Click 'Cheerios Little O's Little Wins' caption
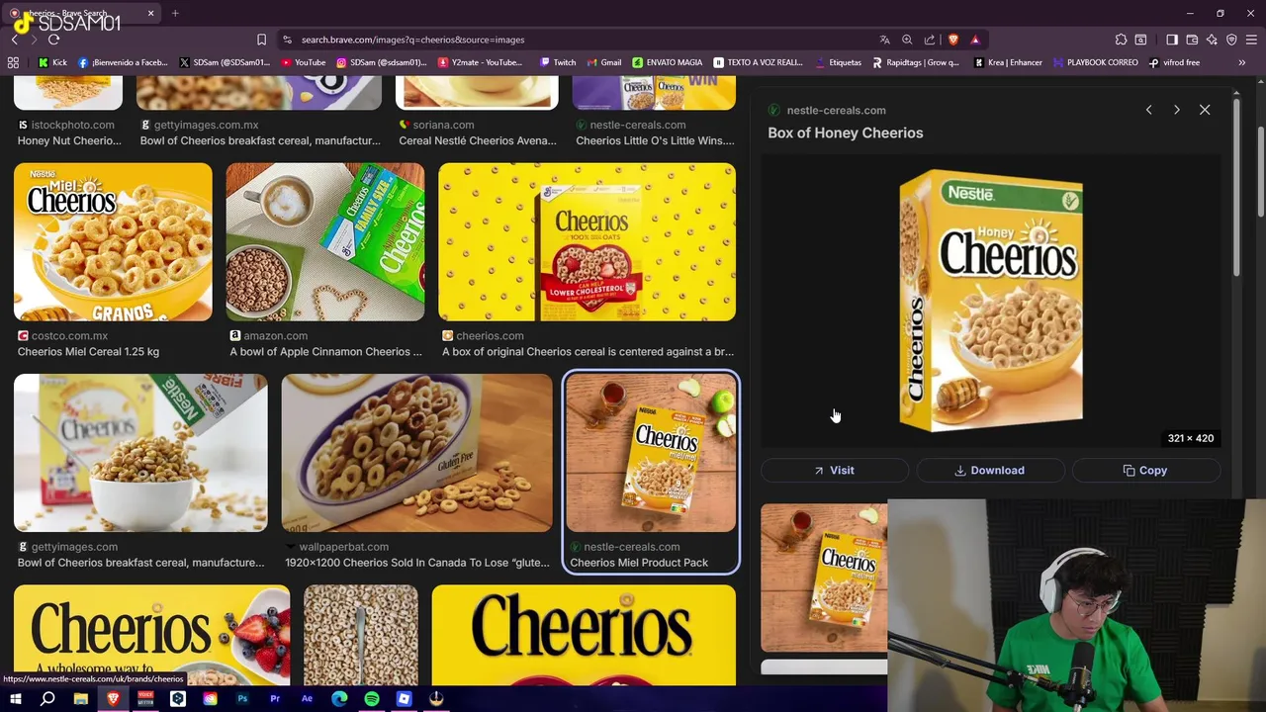The height and width of the screenshot is (712, 1266). [x=655, y=140]
